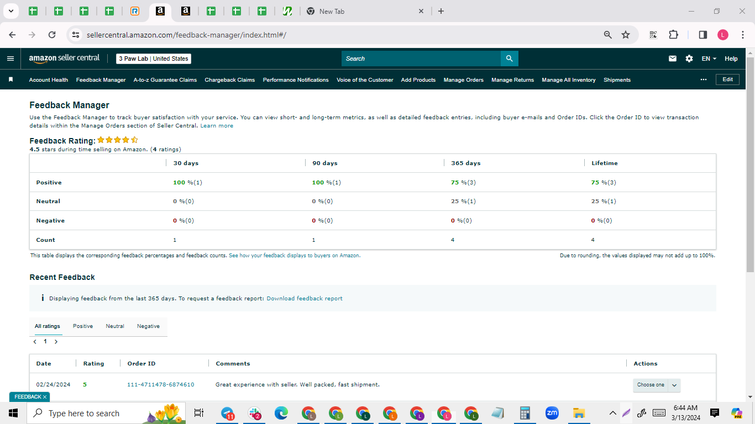Close the New Tab browser tab
Screen dimensions: 755x424
pyautogui.click(x=421, y=11)
